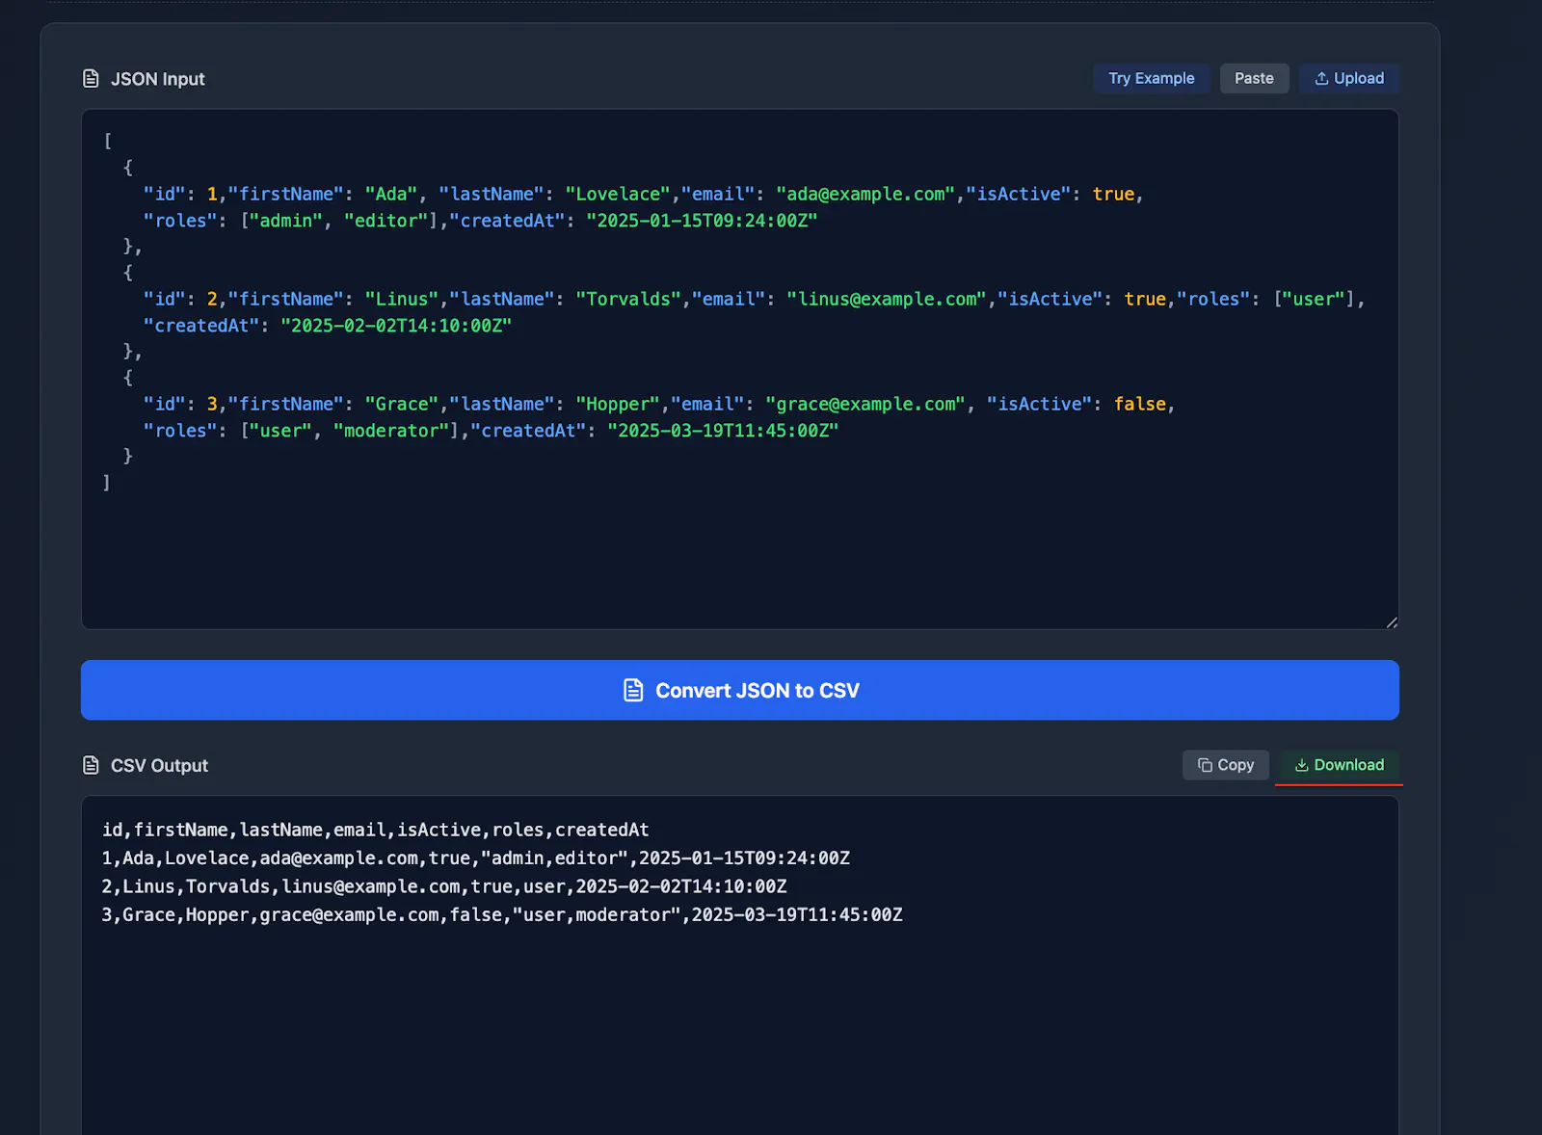The image size is (1542, 1135).
Task: Click the JSON Input document icon
Action: tap(91, 79)
